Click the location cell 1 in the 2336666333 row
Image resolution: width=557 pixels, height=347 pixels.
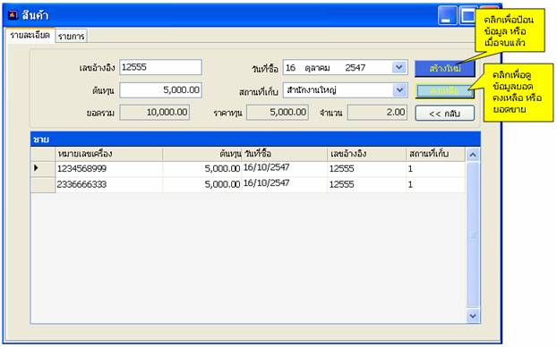tap(435, 184)
